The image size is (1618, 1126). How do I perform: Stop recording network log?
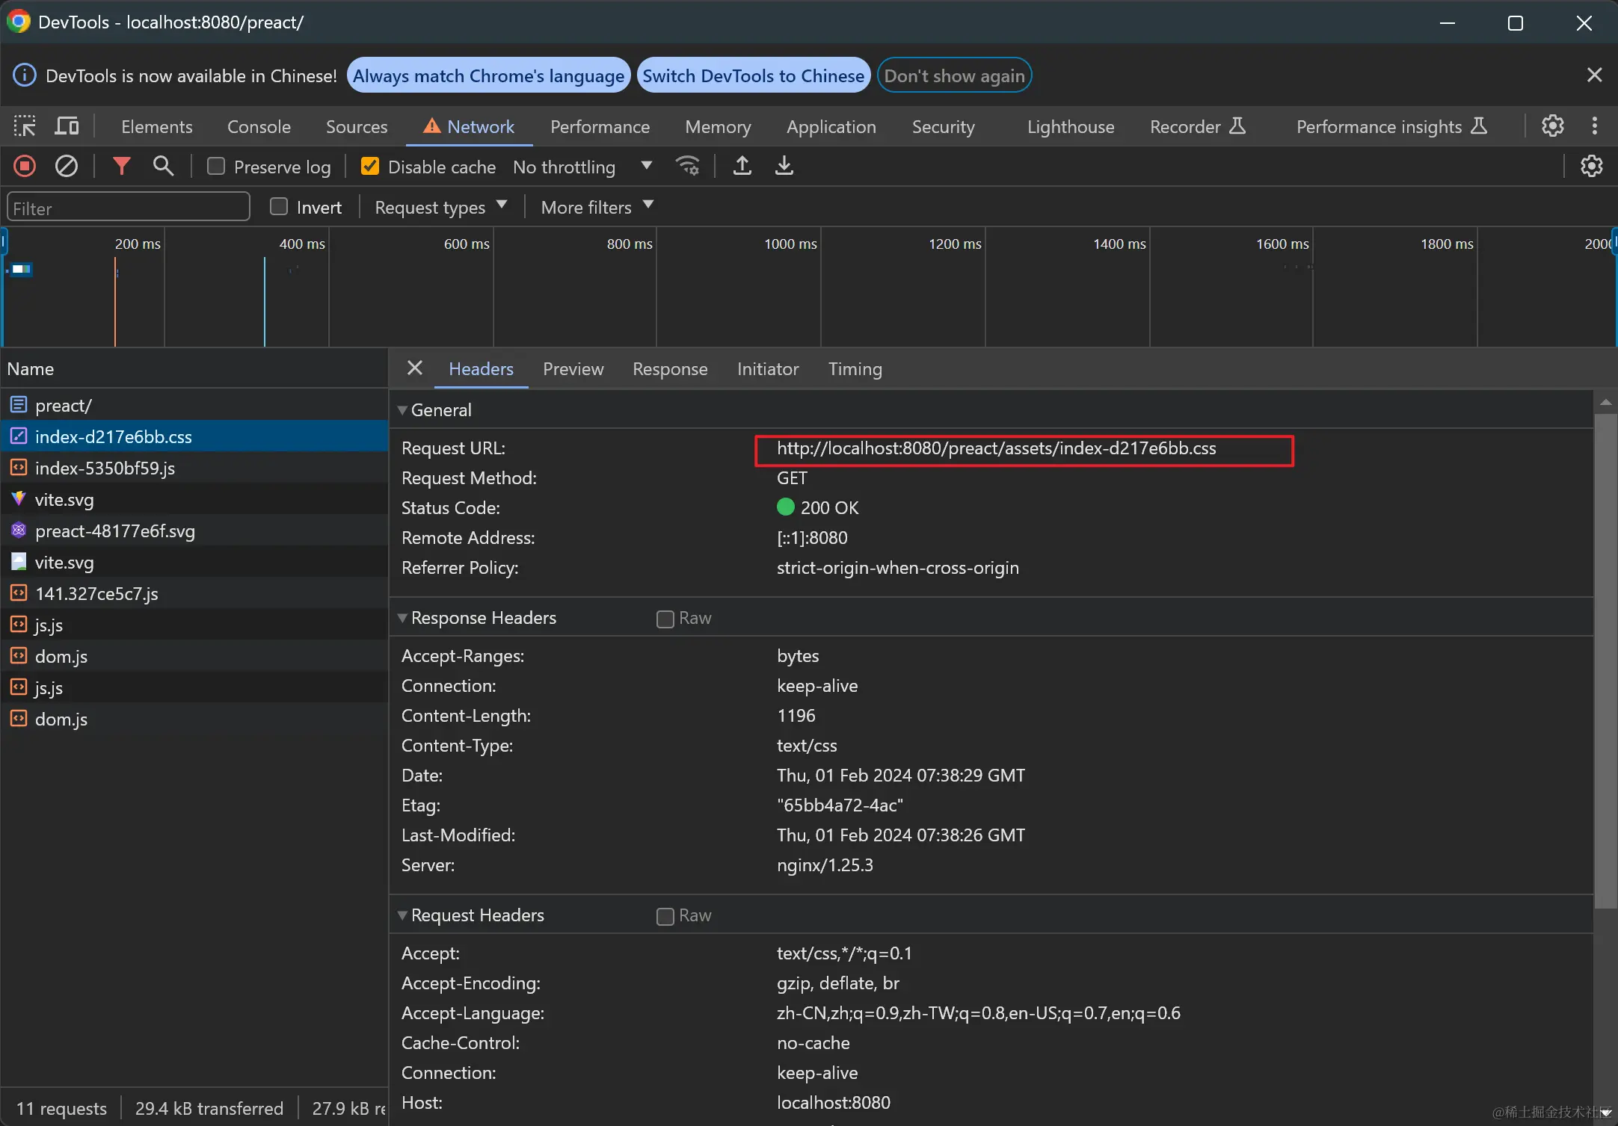(x=25, y=166)
